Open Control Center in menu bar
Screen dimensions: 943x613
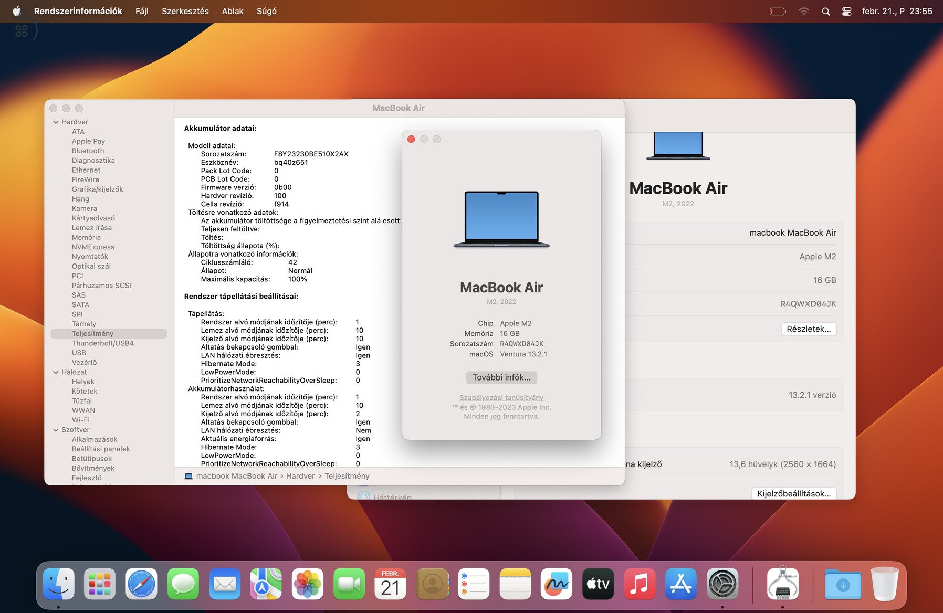tap(846, 11)
